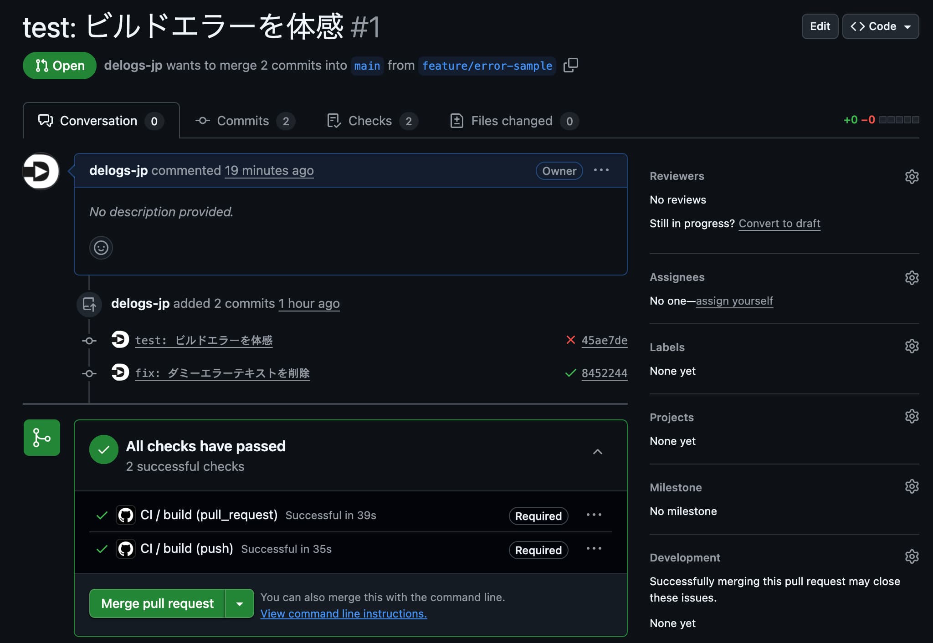Click the All checks have passed heading

[206, 446]
